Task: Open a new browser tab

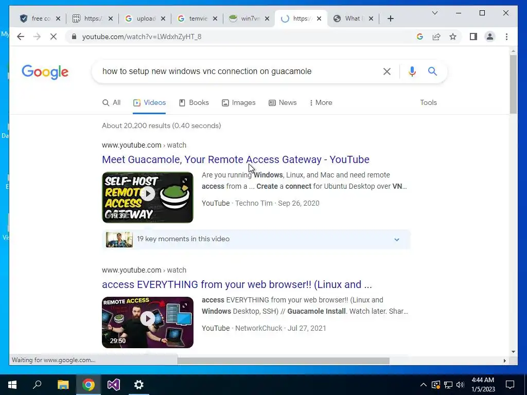Action: coord(390,19)
